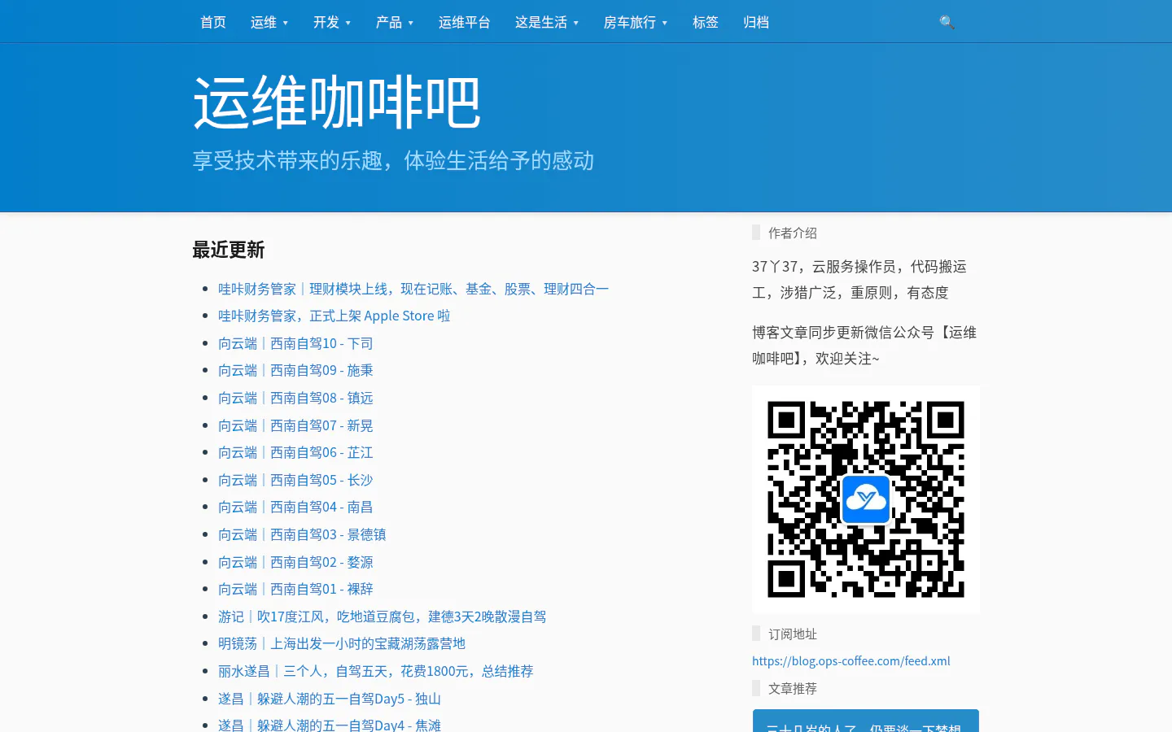Open the 哇咔财务管家 Apple Store article
The height and width of the screenshot is (732, 1172).
point(334,316)
